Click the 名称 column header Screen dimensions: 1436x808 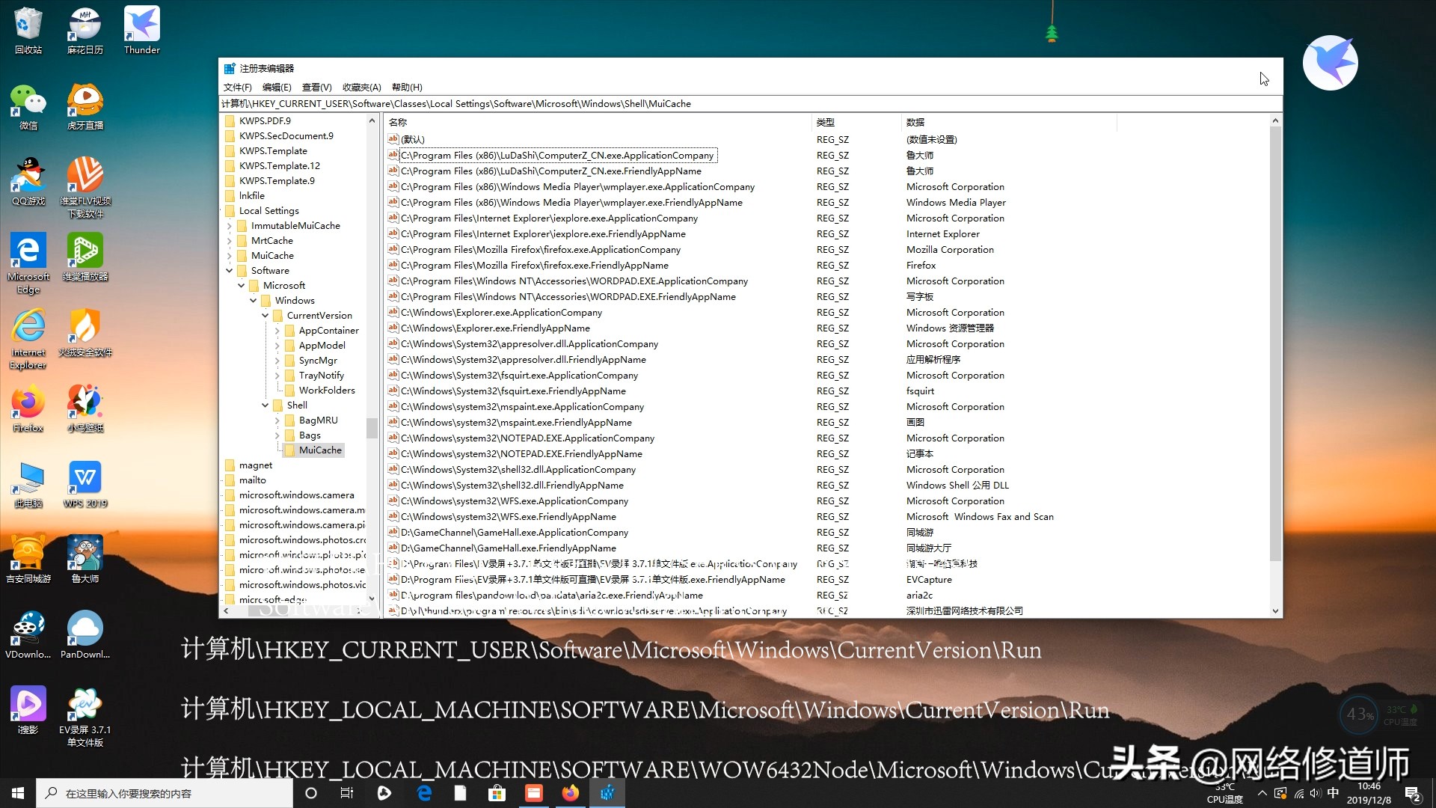coord(398,122)
